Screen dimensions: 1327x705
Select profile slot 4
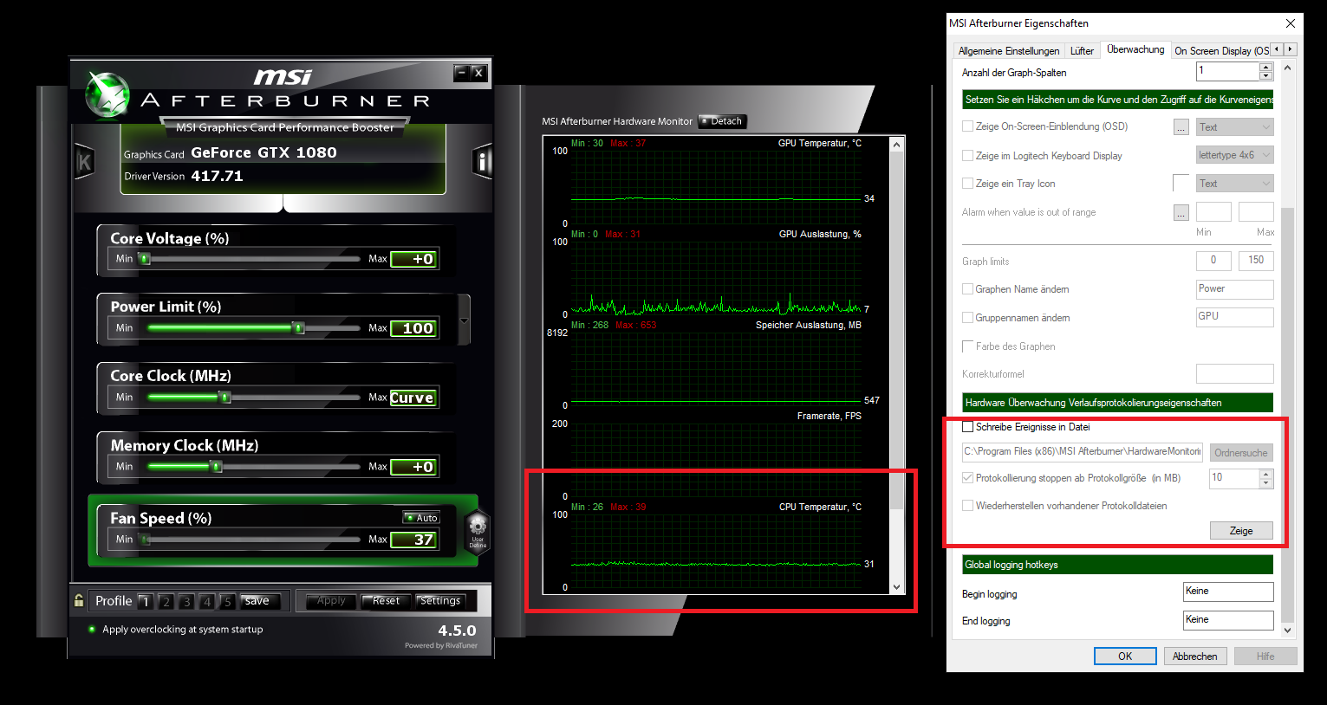[x=206, y=601]
